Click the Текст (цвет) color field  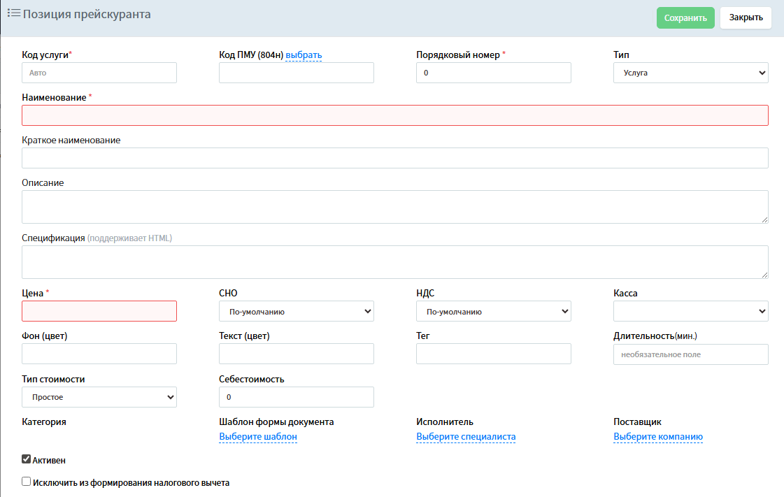pyautogui.click(x=296, y=354)
